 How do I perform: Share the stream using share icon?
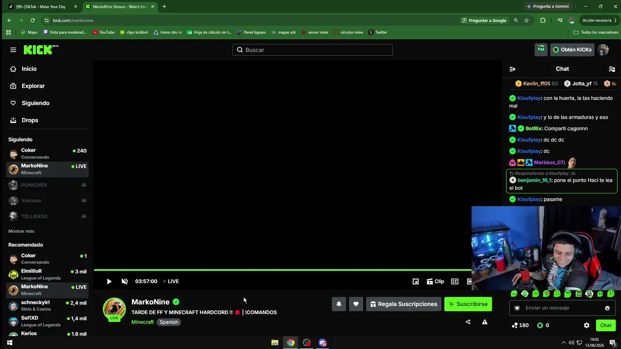468,322
